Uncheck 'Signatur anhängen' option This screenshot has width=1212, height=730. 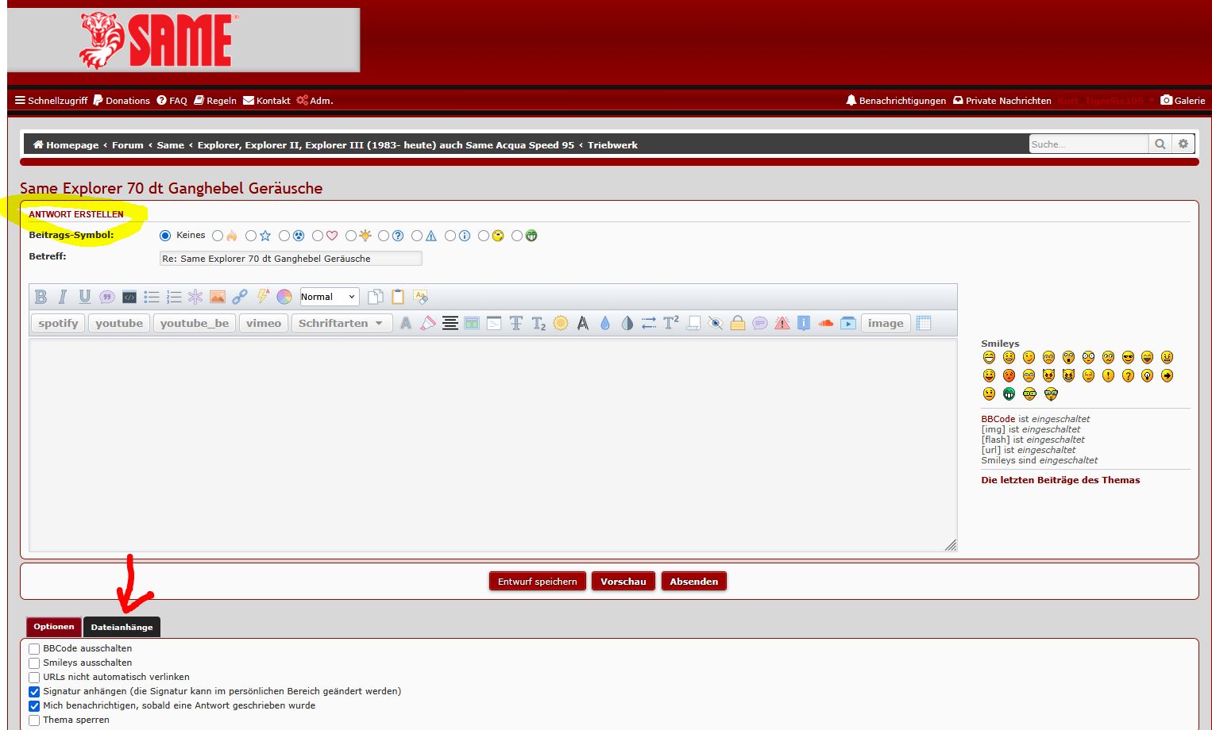click(34, 692)
